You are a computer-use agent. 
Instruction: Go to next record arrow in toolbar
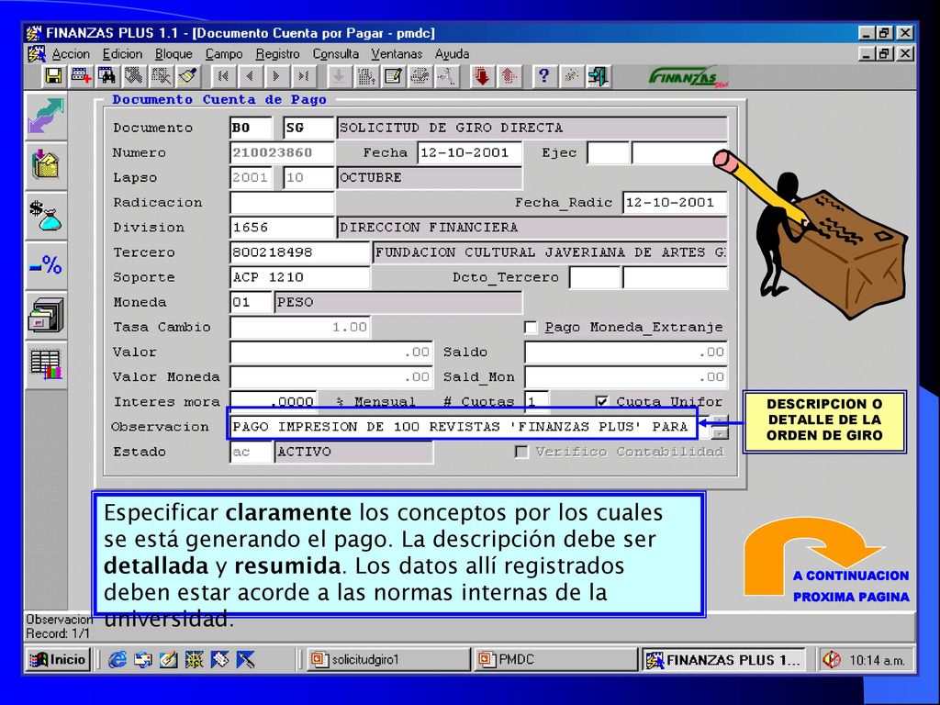coord(275,77)
